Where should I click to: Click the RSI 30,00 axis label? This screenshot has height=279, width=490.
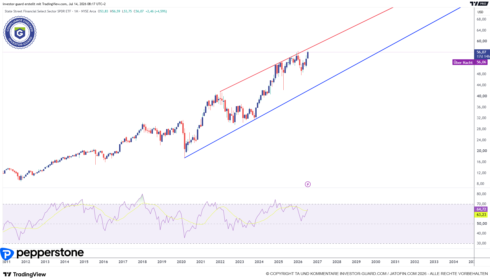pyautogui.click(x=481, y=243)
